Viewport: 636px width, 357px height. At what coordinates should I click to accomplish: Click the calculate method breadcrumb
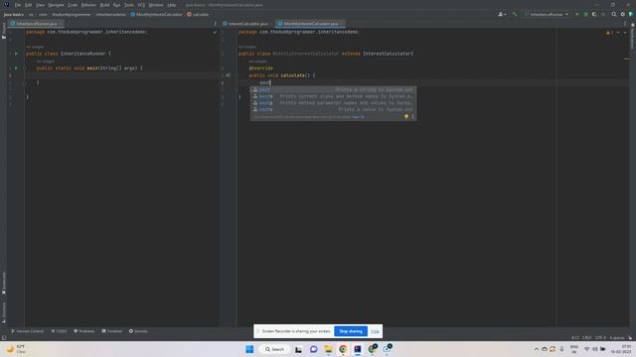tap(198, 14)
